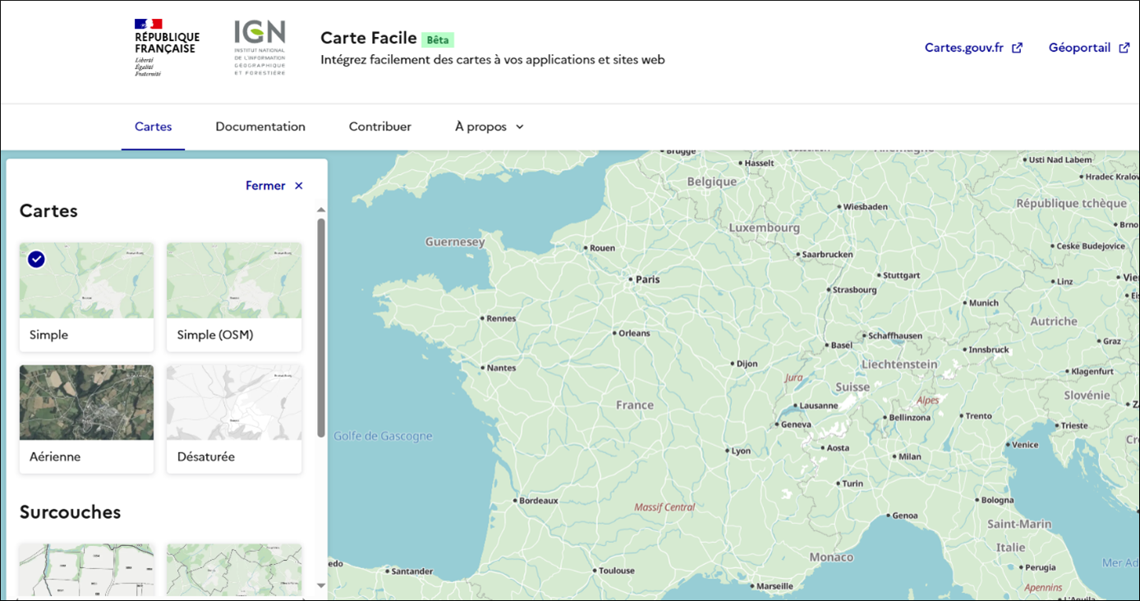Choose the Désaturée map style
This screenshot has width=1140, height=601.
coord(234,419)
